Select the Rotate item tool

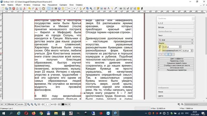(x=88, y=9)
